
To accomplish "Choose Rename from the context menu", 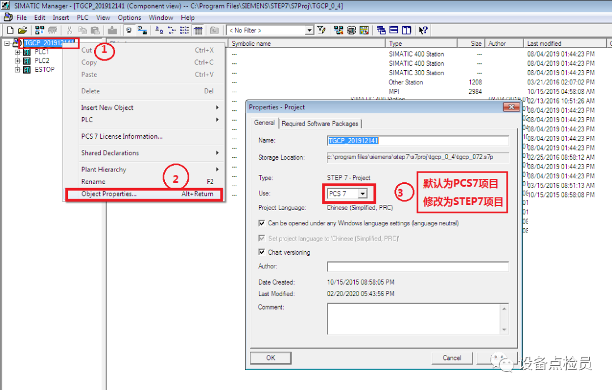I will (150, 182).
